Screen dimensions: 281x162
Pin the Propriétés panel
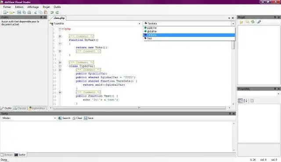coord(275,89)
